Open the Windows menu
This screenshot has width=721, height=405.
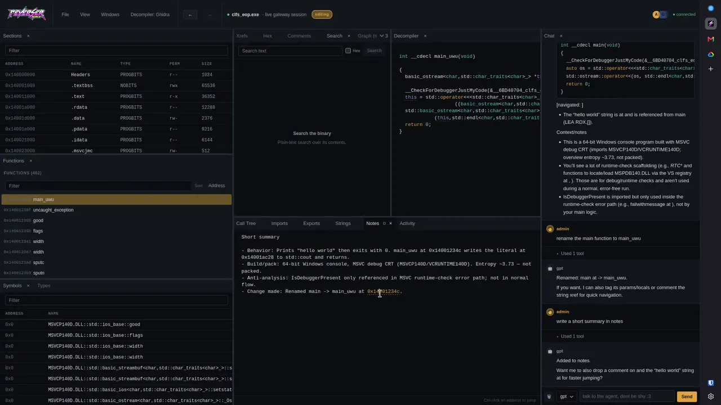[x=110, y=15]
